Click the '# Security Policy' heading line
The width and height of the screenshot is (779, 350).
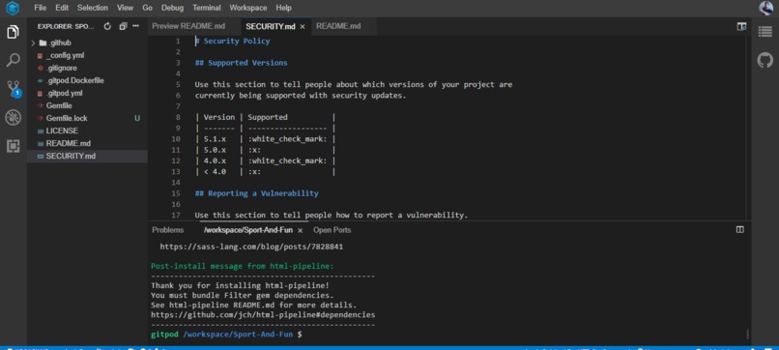coord(232,41)
